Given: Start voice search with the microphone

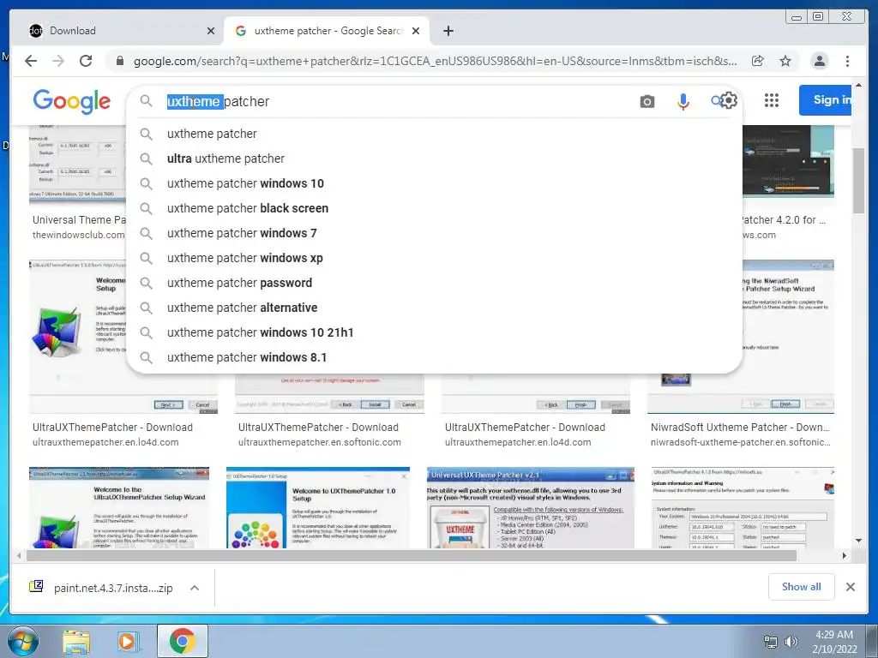Looking at the screenshot, I should [x=683, y=101].
